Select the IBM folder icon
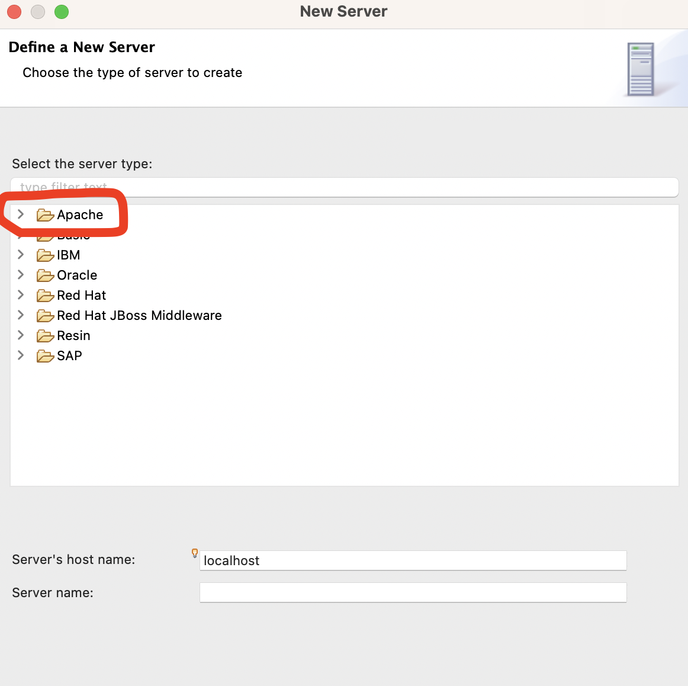 pyautogui.click(x=45, y=255)
